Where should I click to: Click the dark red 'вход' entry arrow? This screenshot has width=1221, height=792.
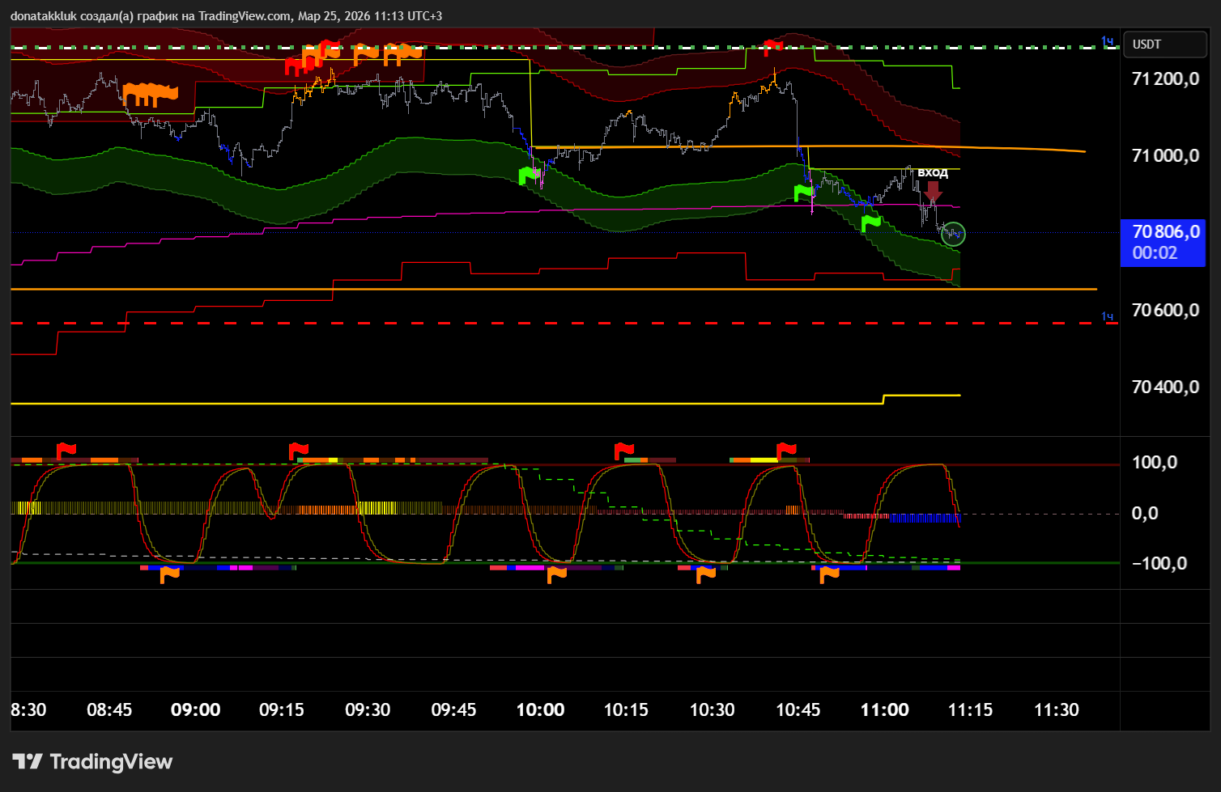coord(933,191)
